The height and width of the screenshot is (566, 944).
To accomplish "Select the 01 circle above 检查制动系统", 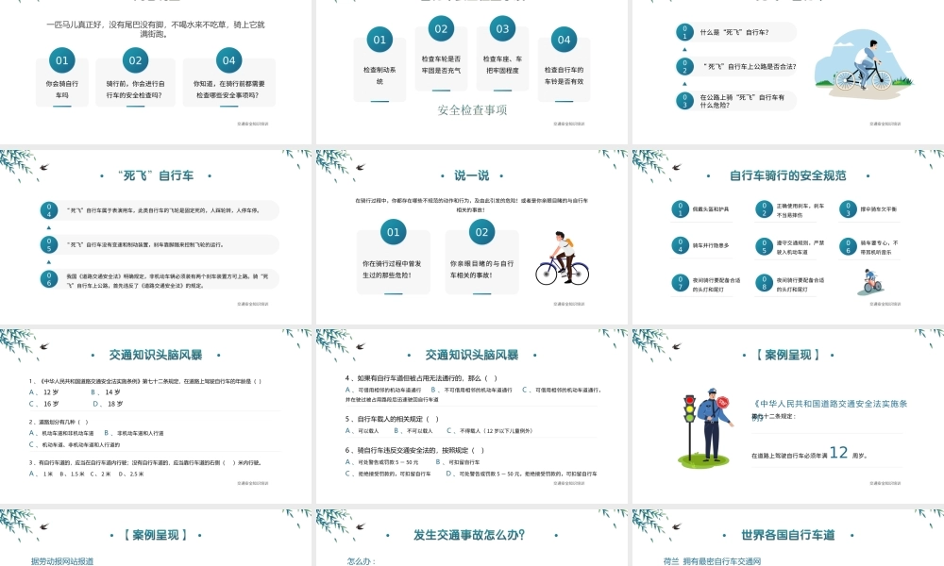I will pos(379,40).
